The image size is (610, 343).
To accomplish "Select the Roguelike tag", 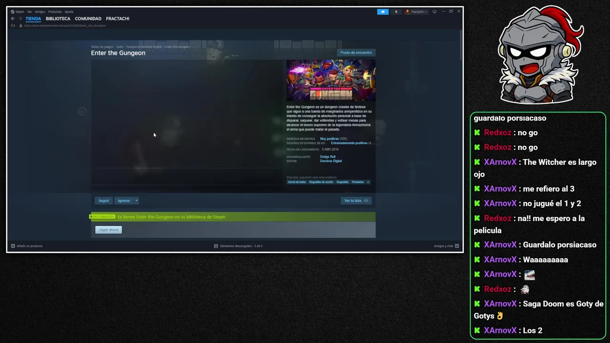I will [x=343, y=182].
